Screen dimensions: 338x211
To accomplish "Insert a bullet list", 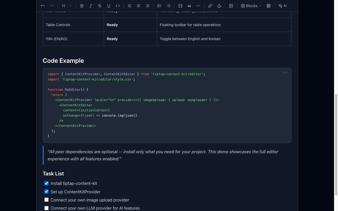I will pos(159,6).
